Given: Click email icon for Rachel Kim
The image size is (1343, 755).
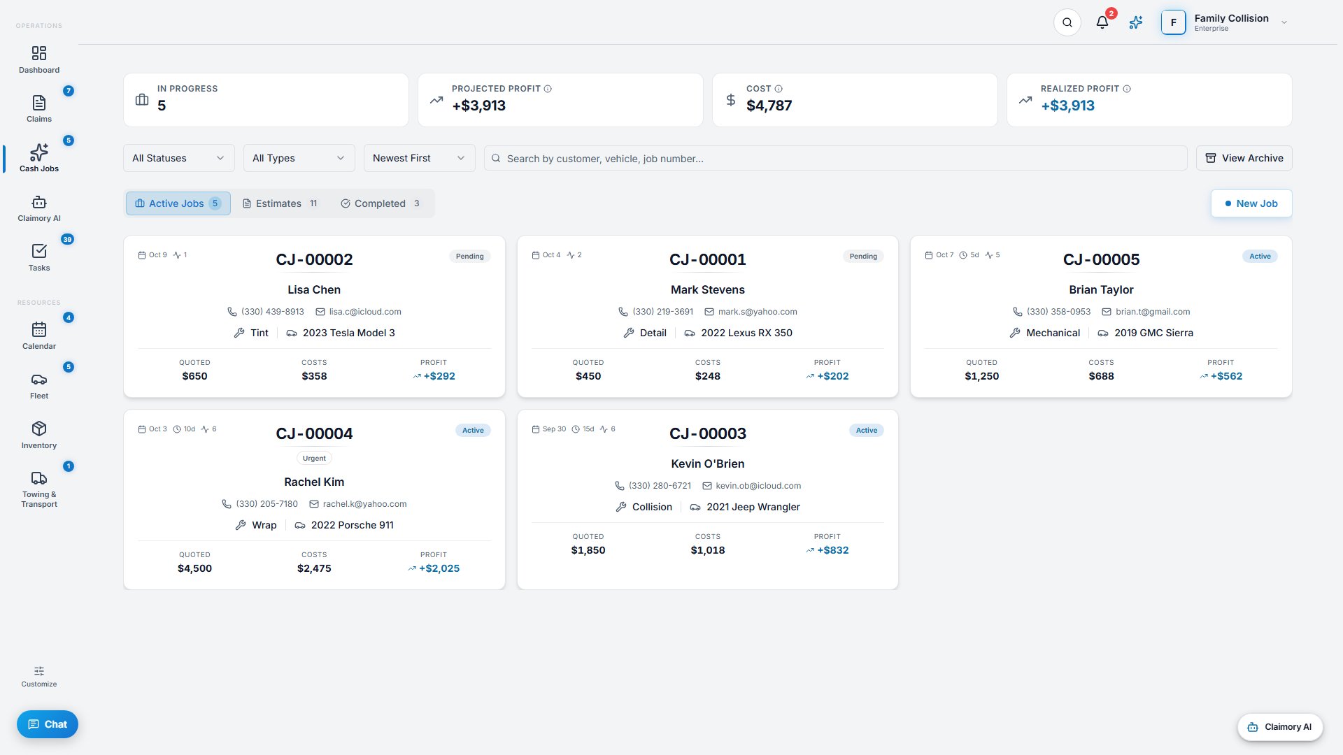Looking at the screenshot, I should pos(314,504).
